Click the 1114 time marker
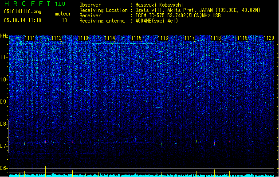The width and height of the screenshot is (279, 177). 110,38
